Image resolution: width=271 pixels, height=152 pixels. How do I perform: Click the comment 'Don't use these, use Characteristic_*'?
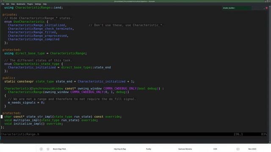coord(126,25)
